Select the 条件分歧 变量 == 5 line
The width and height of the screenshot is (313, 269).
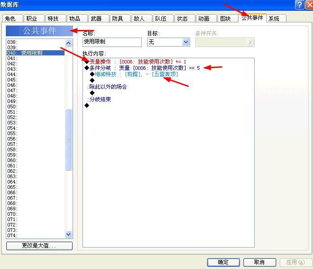pyautogui.click(x=142, y=68)
